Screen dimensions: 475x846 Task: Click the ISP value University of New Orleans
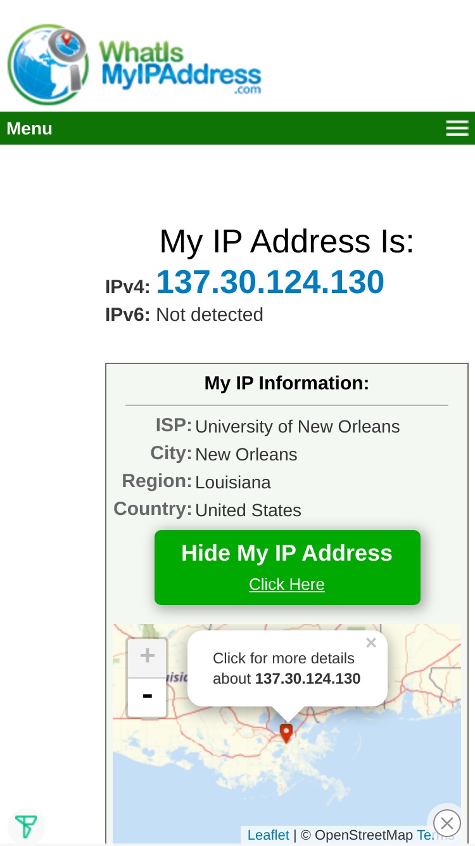tap(298, 427)
